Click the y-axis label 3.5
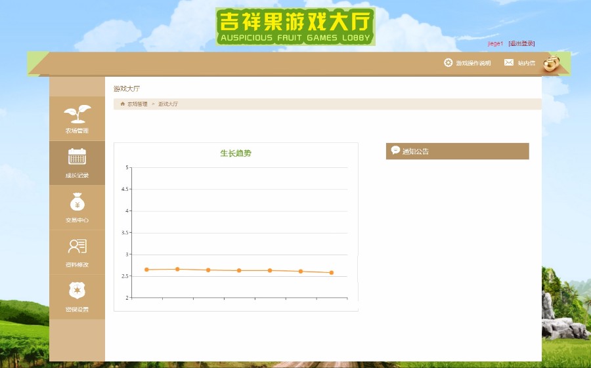This screenshot has width=591, height=368. coord(125,233)
